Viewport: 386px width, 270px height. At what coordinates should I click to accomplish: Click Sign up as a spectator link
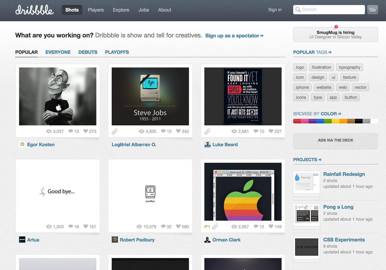234,36
